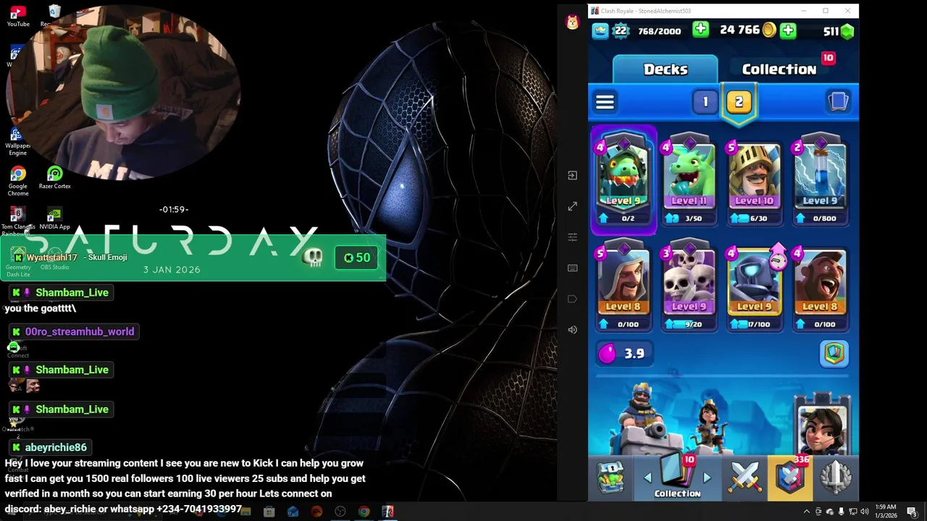The image size is (927, 521).
Task: Open the Events trophy nav icon
Action: (835, 478)
